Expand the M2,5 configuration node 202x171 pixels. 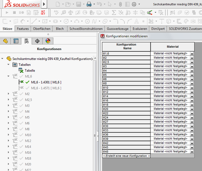pos(9,100)
